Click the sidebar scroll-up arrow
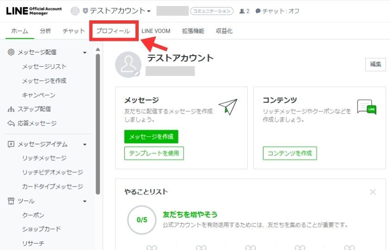Screen dimensions: 392x250 pos(98,50)
